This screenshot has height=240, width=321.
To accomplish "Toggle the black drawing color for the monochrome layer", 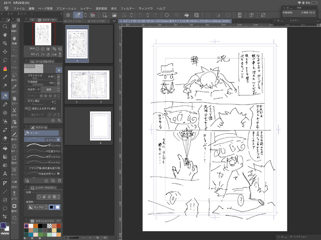I will 51,207.
